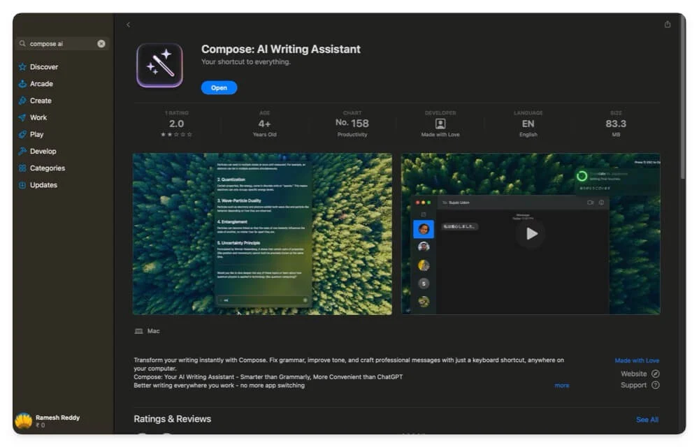Open the Compose app
Screen dimensions: 699x447
[x=219, y=88]
